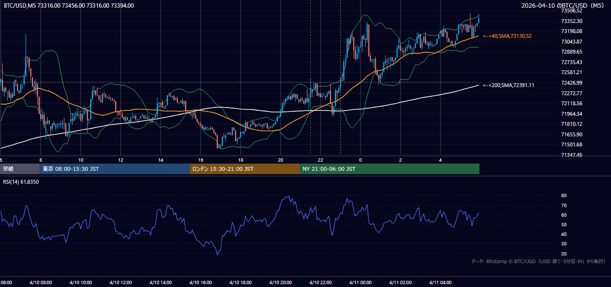Select the 早朝 session bar
Screen dimensions: 611x287
[x=20, y=169]
